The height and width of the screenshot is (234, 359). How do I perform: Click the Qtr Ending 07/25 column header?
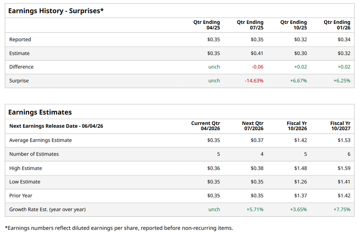coord(250,25)
